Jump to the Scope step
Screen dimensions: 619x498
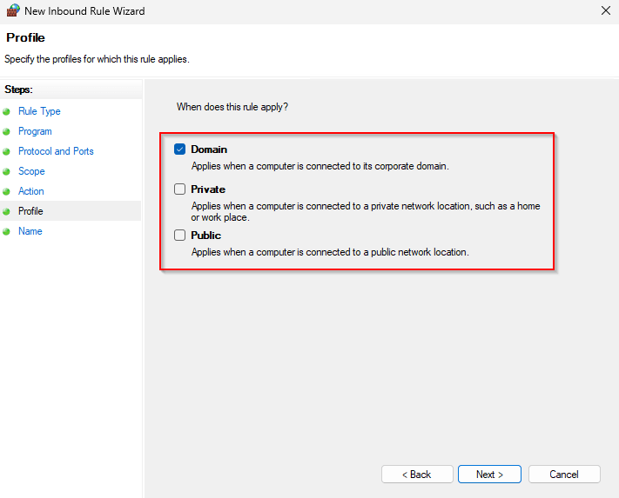(31, 171)
